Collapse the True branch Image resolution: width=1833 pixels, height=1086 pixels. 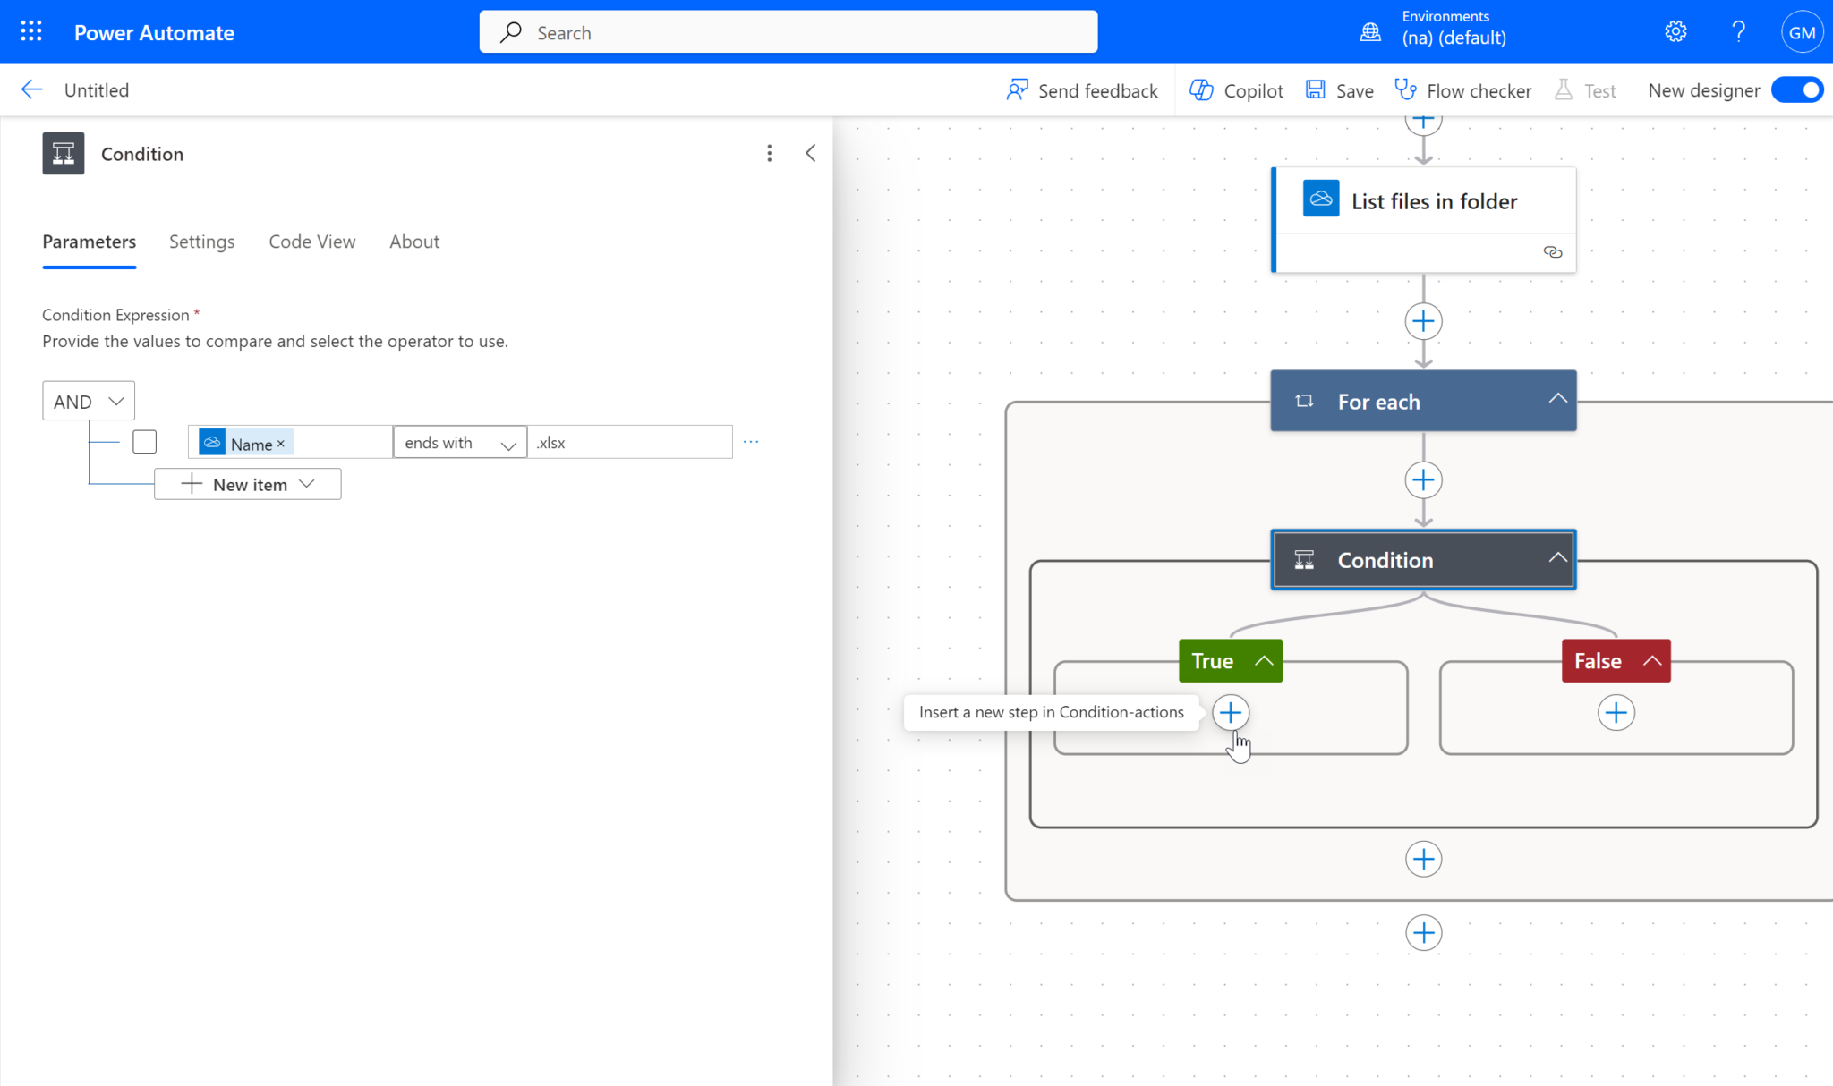(1264, 661)
